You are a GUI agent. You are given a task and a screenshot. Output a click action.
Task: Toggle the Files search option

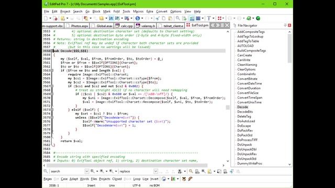tap(94, 179)
